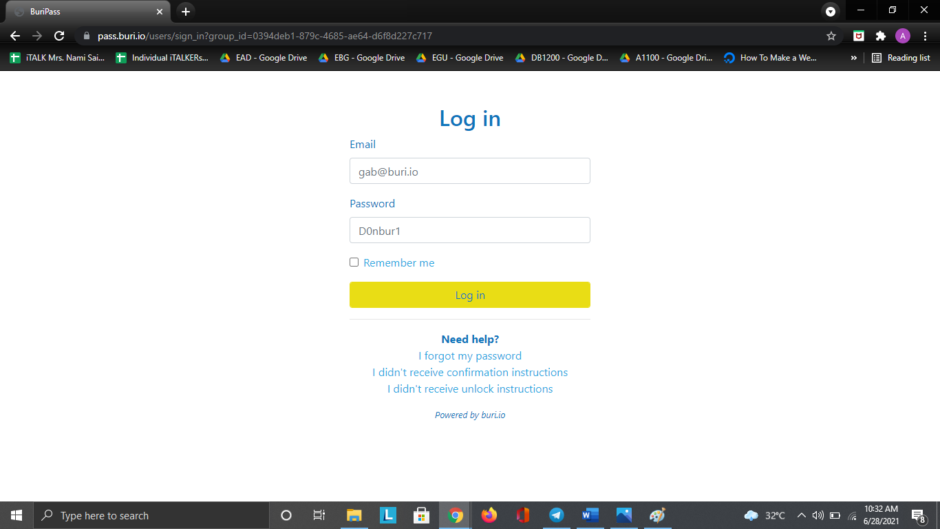Switch to Chrome on the taskbar
This screenshot has width=940, height=529.
(x=455, y=515)
